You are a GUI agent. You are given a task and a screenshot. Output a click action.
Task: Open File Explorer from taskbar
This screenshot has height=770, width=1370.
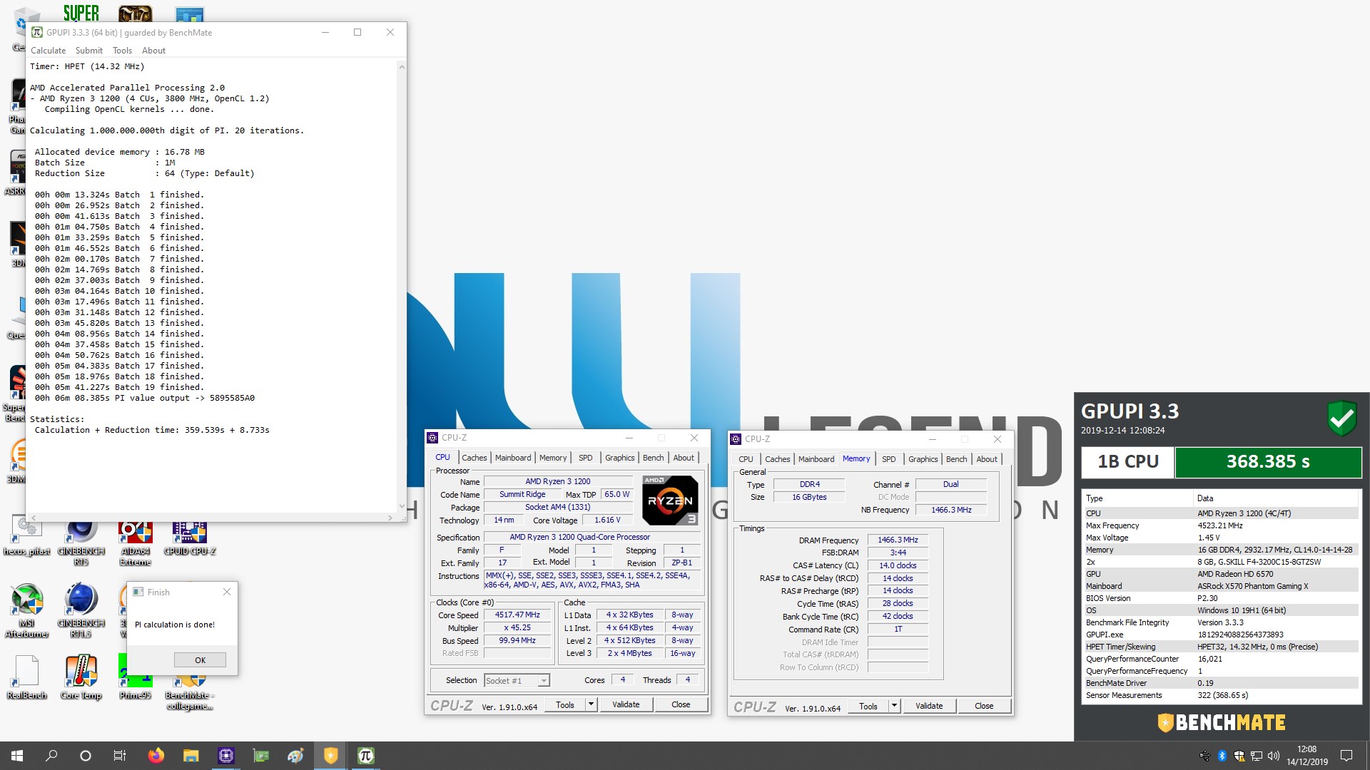[x=191, y=756]
